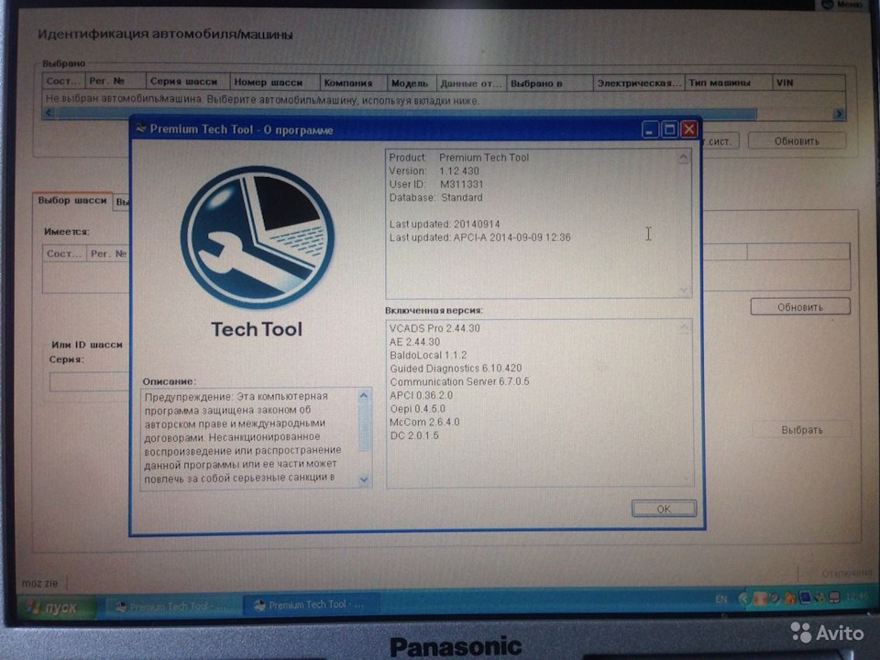Image resolution: width=880 pixels, height=660 pixels.
Task: Click the Выбрать button in main window
Action: click(802, 430)
